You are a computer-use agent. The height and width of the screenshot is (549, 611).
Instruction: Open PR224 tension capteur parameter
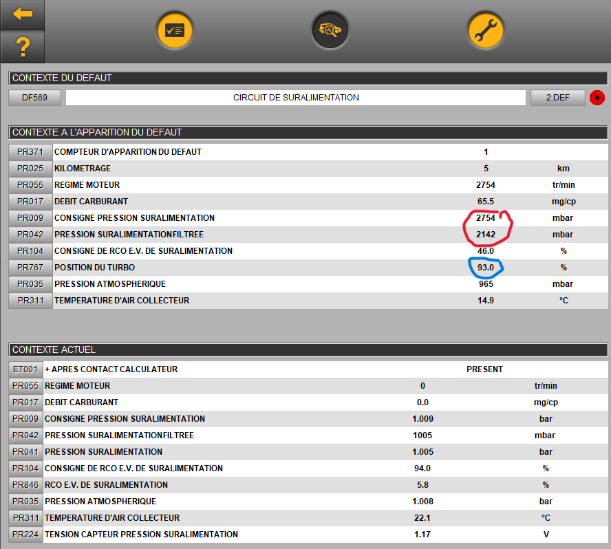tap(26, 535)
